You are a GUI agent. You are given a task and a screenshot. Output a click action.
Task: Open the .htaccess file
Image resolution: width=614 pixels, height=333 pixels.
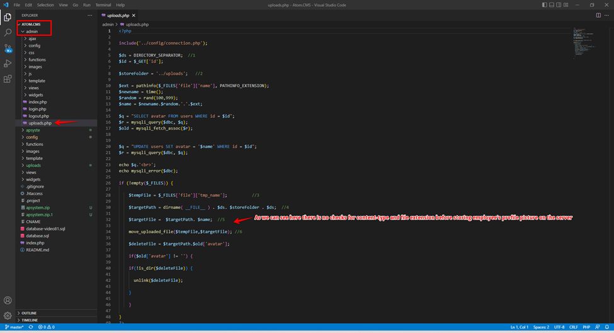point(56,193)
